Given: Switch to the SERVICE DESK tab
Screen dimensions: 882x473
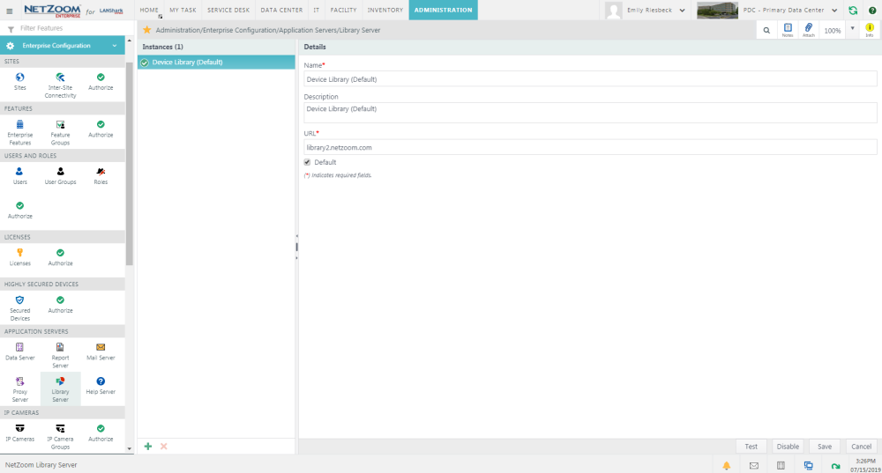Looking at the screenshot, I should [228, 10].
